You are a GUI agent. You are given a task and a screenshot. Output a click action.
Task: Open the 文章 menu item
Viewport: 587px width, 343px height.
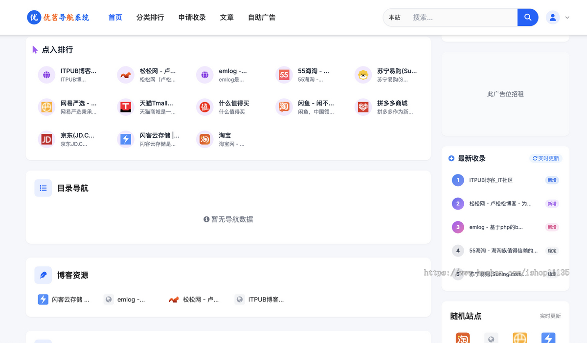(x=227, y=17)
